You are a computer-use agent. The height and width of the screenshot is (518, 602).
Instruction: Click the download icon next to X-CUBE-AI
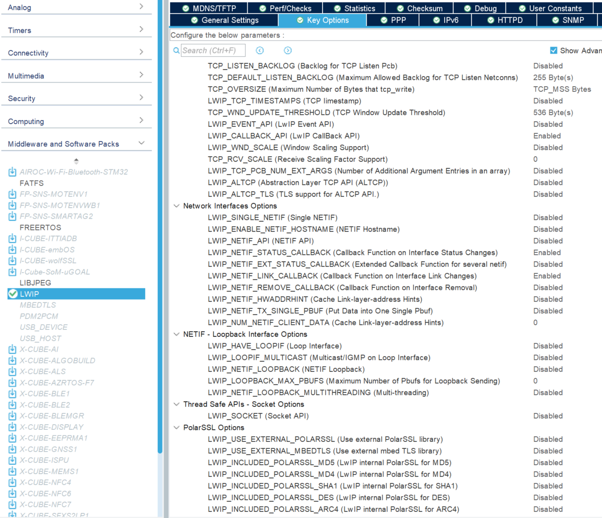[12, 349]
